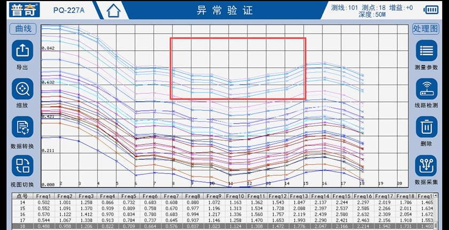Click x-axis label 19 on chart
The image size is (449, 230).
click(381, 183)
